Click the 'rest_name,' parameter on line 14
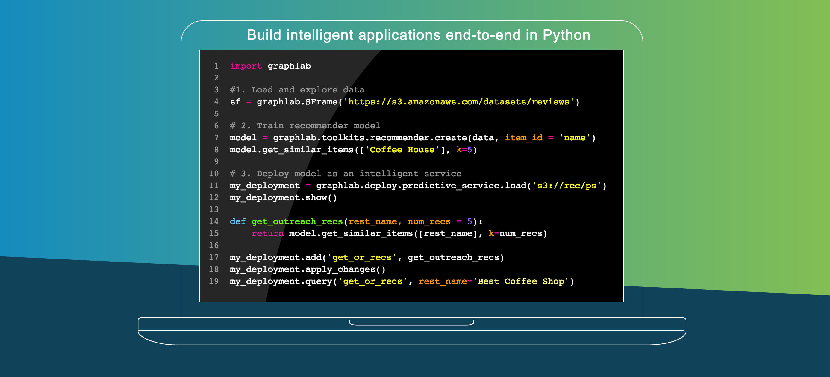Screen dimensions: 830x377 [375, 221]
